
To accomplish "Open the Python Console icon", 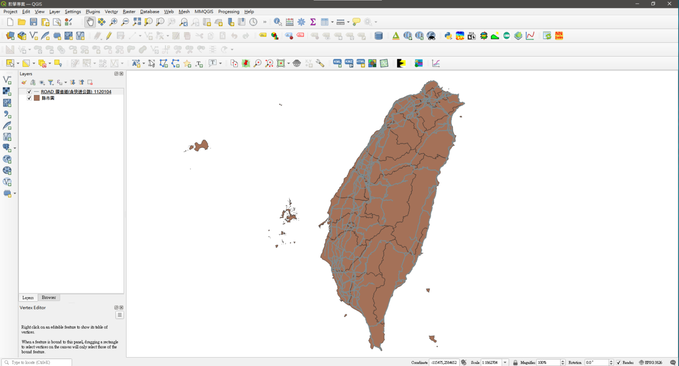I will pyautogui.click(x=448, y=36).
